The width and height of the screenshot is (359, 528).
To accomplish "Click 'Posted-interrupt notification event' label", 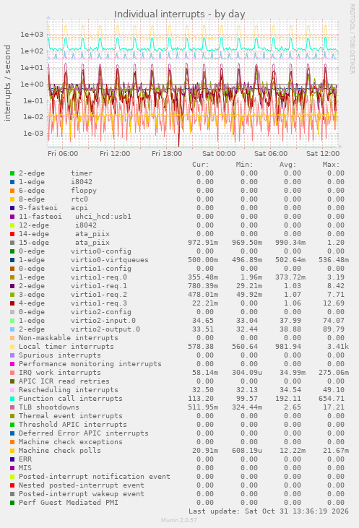I will tap(95, 477).
